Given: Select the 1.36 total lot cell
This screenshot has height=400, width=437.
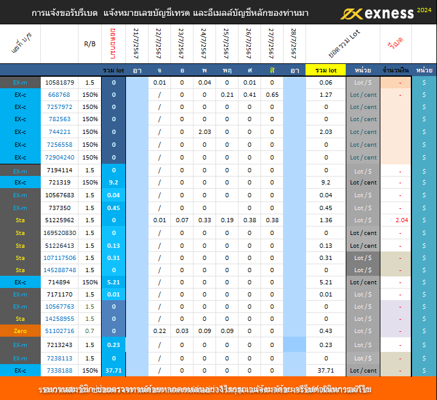Looking at the screenshot, I should [326, 220].
